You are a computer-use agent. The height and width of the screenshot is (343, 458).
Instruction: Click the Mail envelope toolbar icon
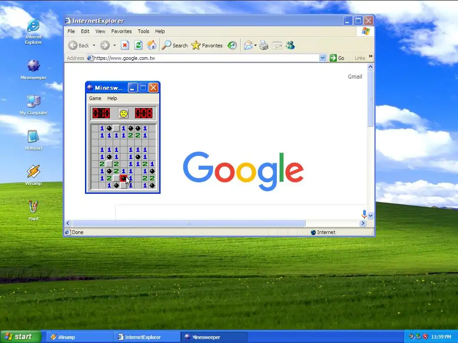click(248, 45)
